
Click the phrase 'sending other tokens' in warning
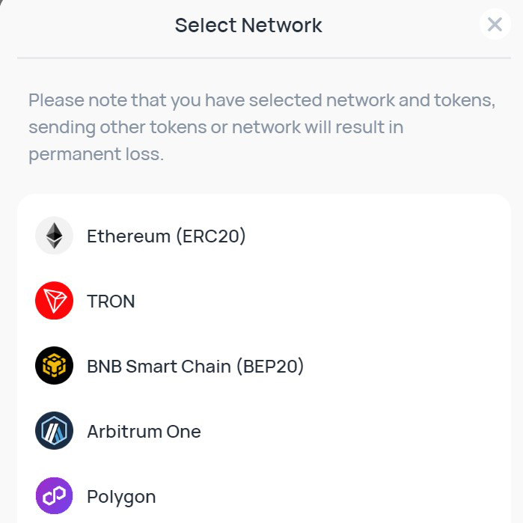pos(117,127)
